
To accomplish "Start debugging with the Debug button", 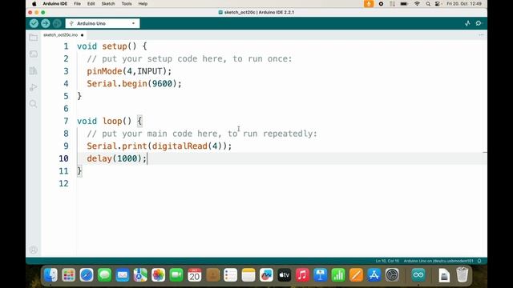I will tap(57, 23).
